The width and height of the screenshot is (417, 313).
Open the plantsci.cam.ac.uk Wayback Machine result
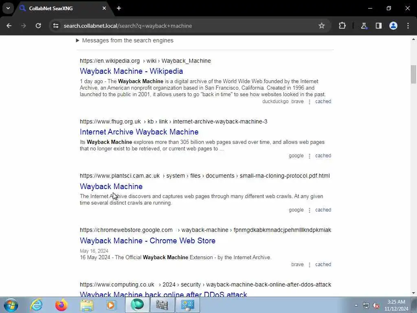[x=111, y=186]
